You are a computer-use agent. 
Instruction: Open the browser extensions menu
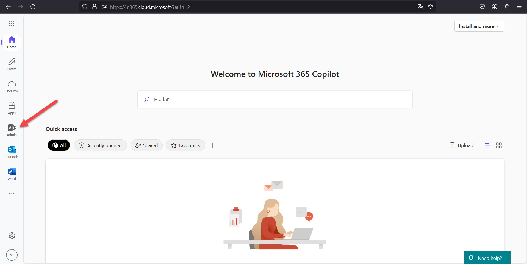tap(507, 7)
